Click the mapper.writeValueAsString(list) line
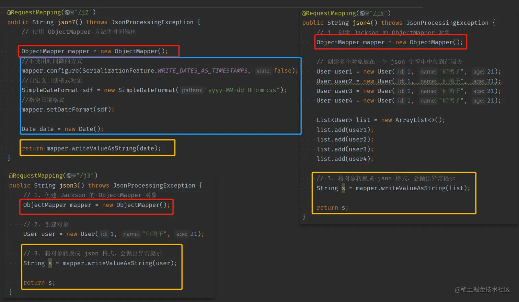The height and width of the screenshot is (302, 519). (x=393, y=188)
